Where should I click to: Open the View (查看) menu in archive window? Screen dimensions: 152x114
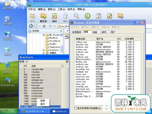click(x=52, y=9)
